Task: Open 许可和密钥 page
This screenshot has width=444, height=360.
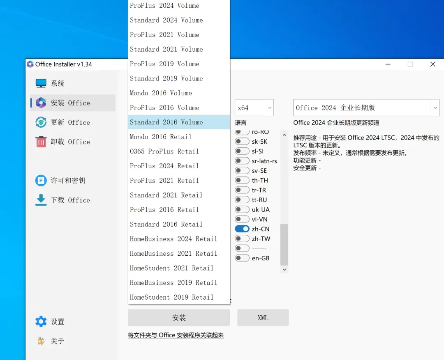Action: click(73, 181)
